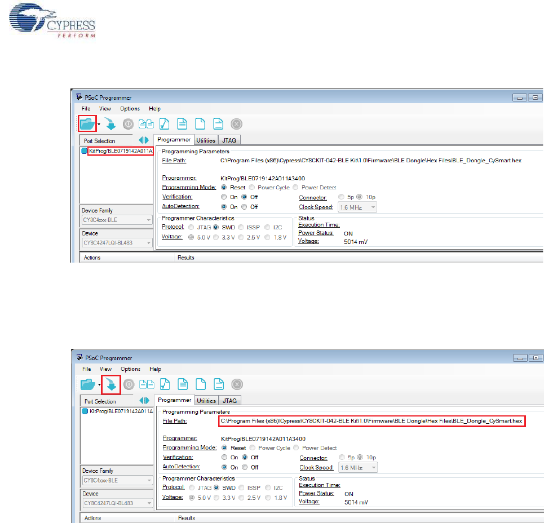Open the Options menu in upper window
544x523 pixels.
coord(130,109)
